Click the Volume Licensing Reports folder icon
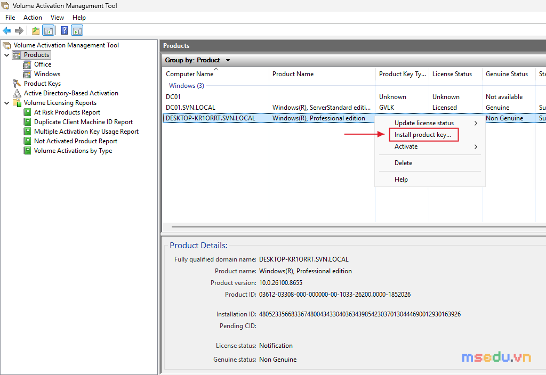The width and height of the screenshot is (546, 375). click(17, 103)
